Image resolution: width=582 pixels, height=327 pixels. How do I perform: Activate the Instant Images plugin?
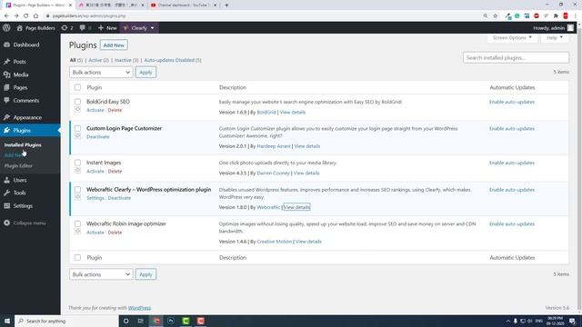(x=95, y=172)
